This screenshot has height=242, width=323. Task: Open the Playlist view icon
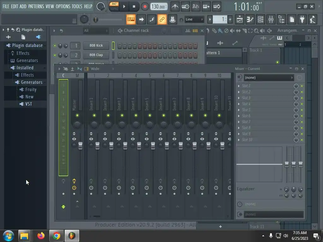240,19
